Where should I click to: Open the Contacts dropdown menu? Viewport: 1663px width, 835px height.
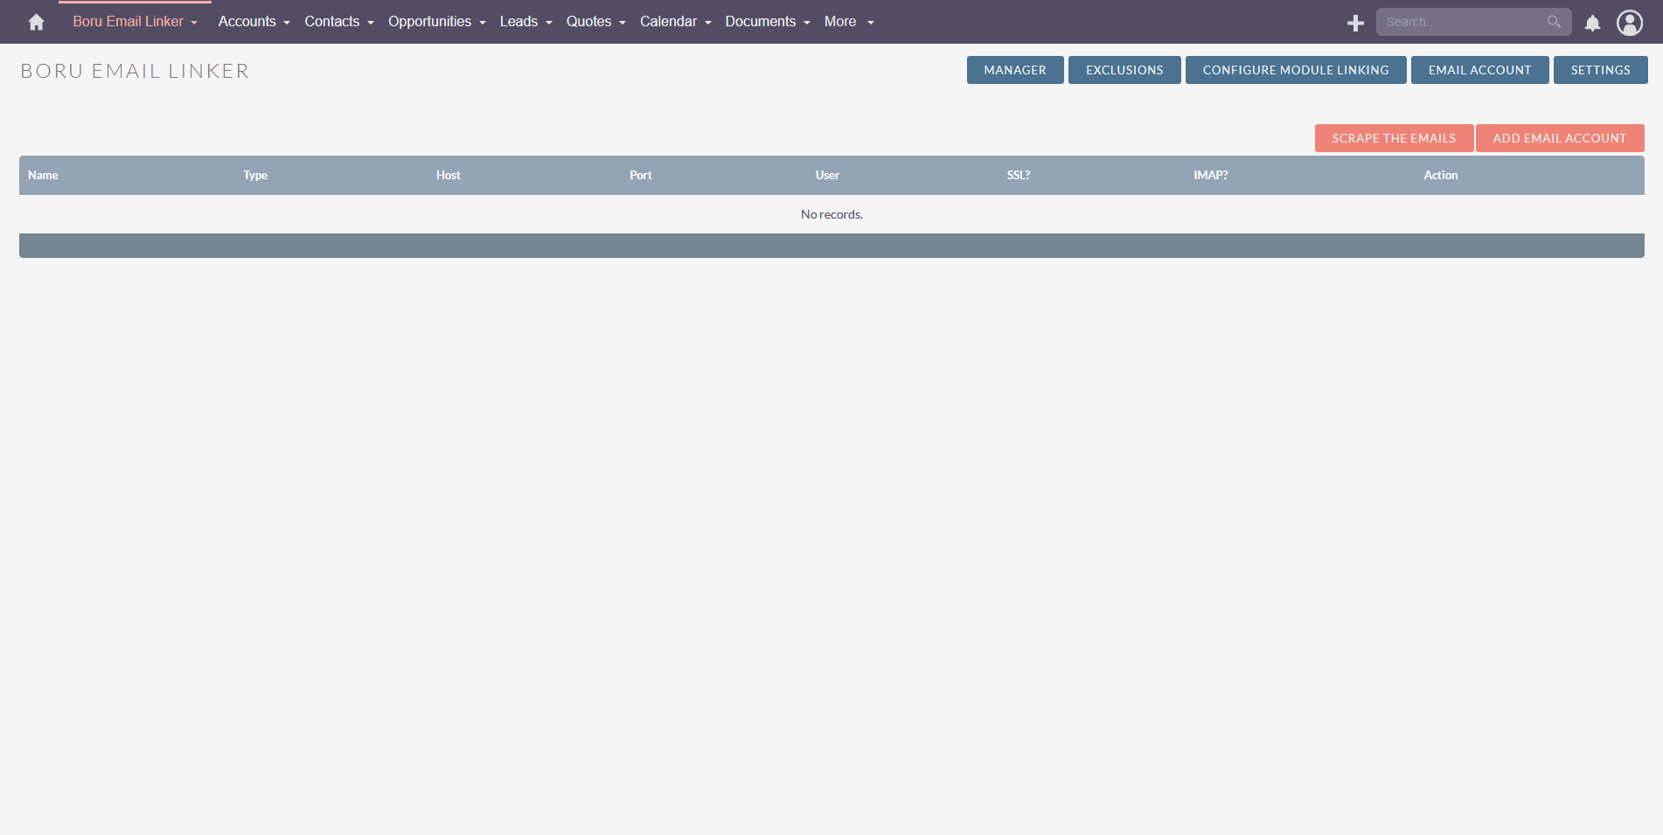338,22
